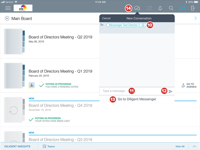The image size is (200, 150).
Task: Click the logout exit icon
Action: coord(193,8)
